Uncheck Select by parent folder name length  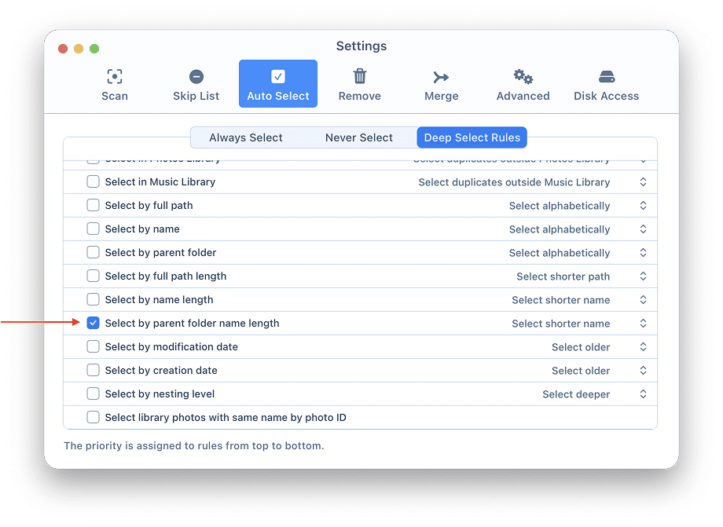[x=94, y=324]
